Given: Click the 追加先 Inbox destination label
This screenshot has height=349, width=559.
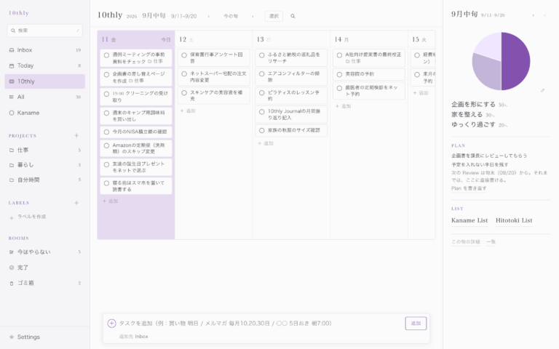Looking at the screenshot, I should pos(133,337).
